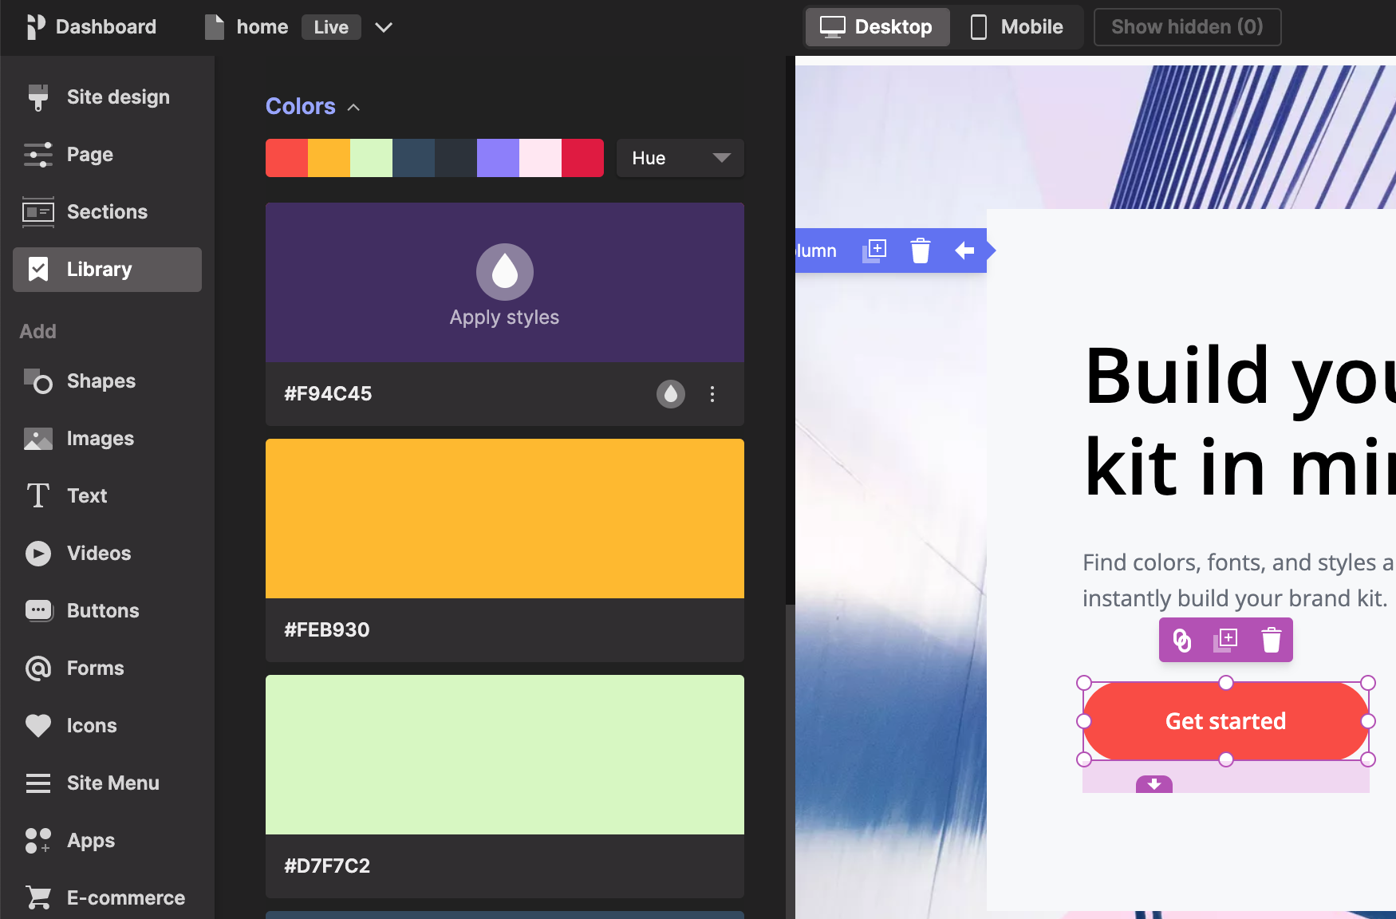Select Videos from the Add sidebar
The image size is (1396, 919).
coord(98,553)
